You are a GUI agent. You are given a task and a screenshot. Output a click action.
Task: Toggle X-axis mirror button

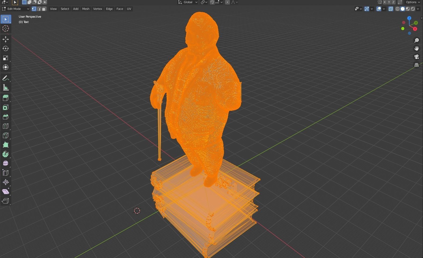[x=384, y=2]
